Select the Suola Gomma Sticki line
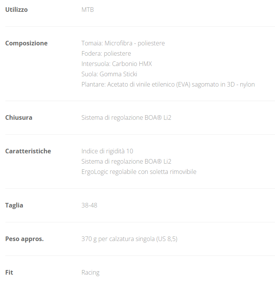The width and height of the screenshot is (275, 283). [109, 74]
